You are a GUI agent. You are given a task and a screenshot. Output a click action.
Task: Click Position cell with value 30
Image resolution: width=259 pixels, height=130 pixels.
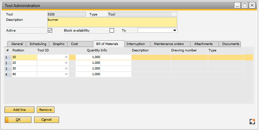tap(25, 69)
